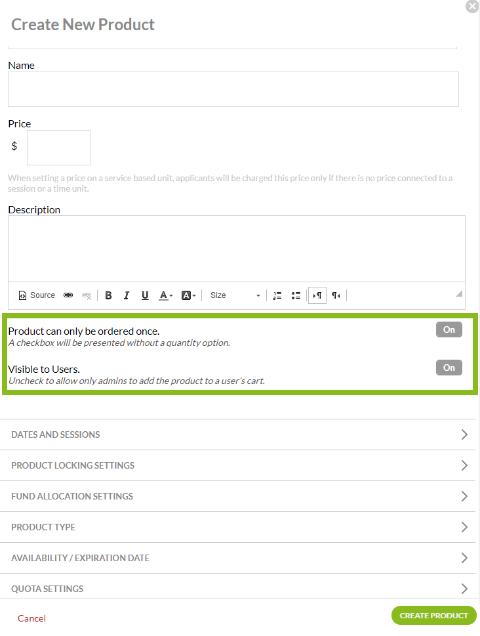The height and width of the screenshot is (636, 480).
Task: Insert a numbered list
Action: click(x=277, y=295)
